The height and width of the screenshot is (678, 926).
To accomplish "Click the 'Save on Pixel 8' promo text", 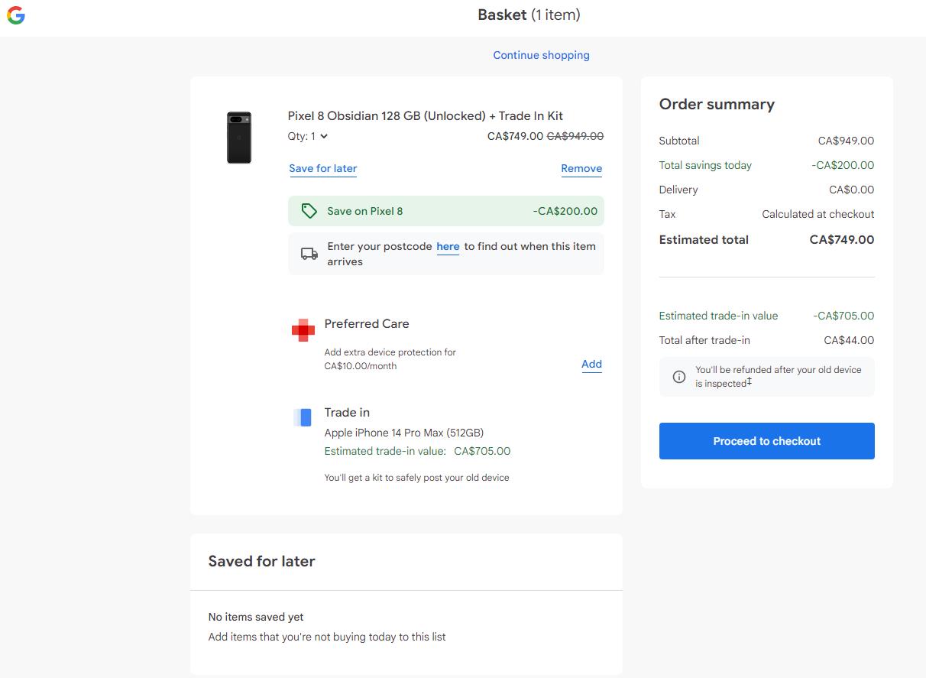I will click(x=364, y=211).
